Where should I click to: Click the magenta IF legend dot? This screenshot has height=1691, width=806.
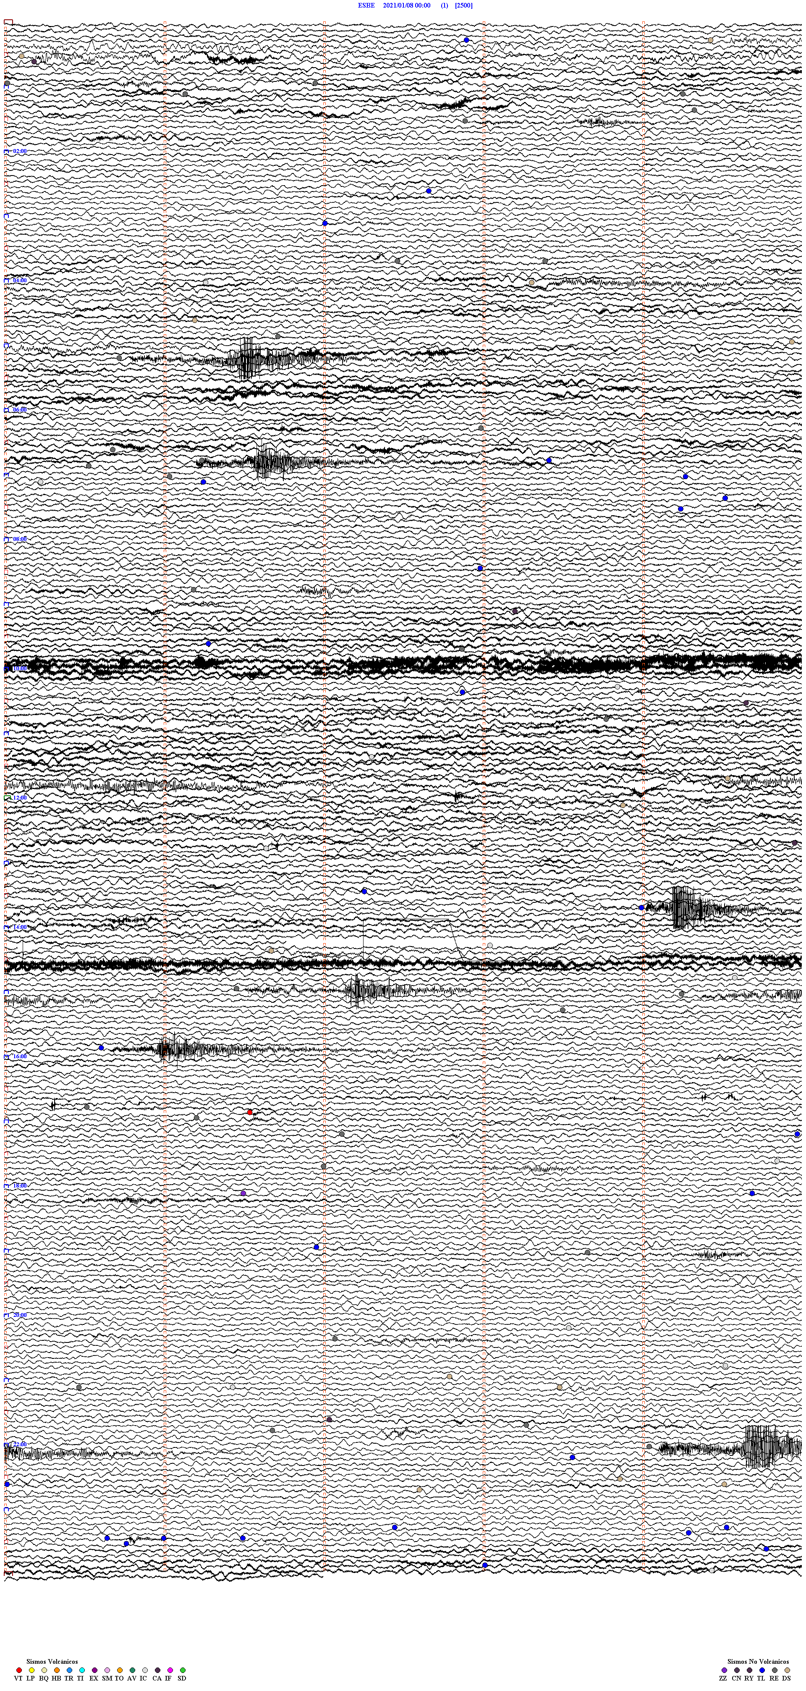170,1670
